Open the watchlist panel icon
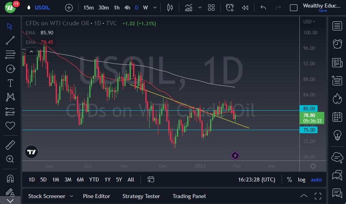346x204 pixels. tap(337, 26)
